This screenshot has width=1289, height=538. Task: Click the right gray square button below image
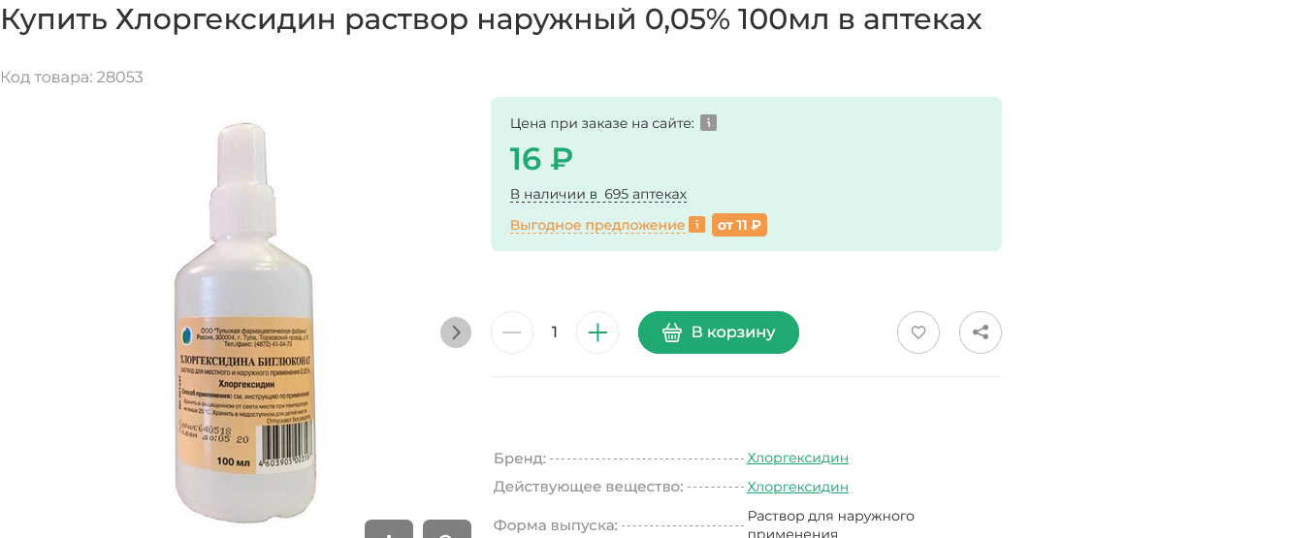click(x=447, y=529)
